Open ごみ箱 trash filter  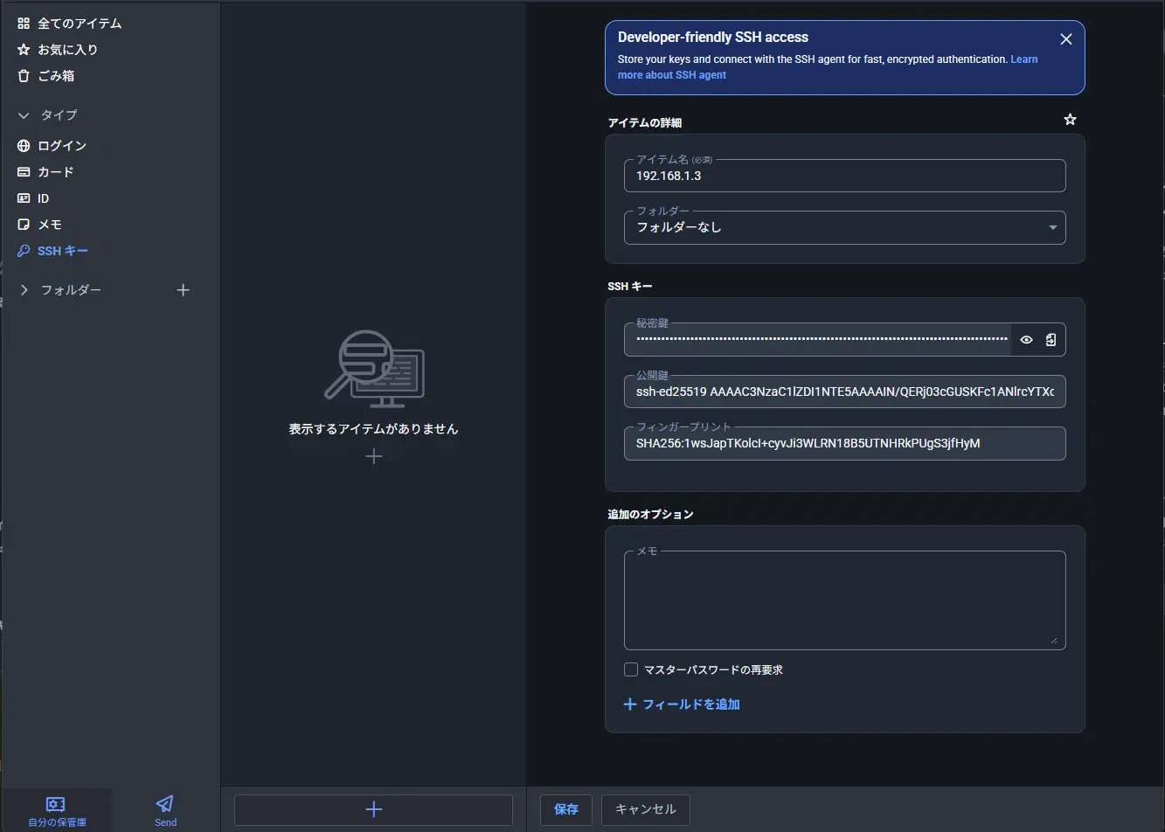[46, 76]
